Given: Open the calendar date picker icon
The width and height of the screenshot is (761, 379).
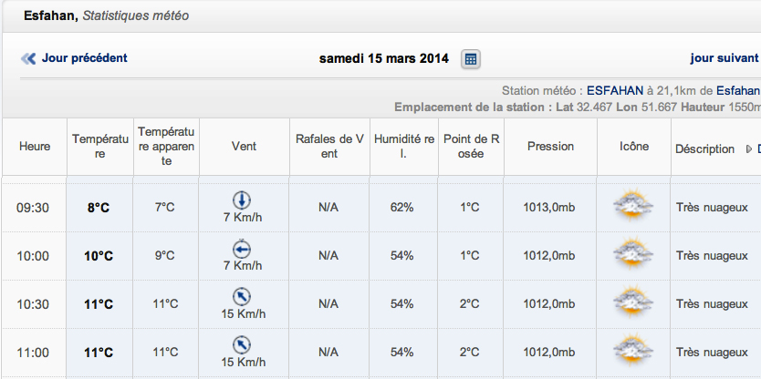Looking at the screenshot, I should pos(470,59).
